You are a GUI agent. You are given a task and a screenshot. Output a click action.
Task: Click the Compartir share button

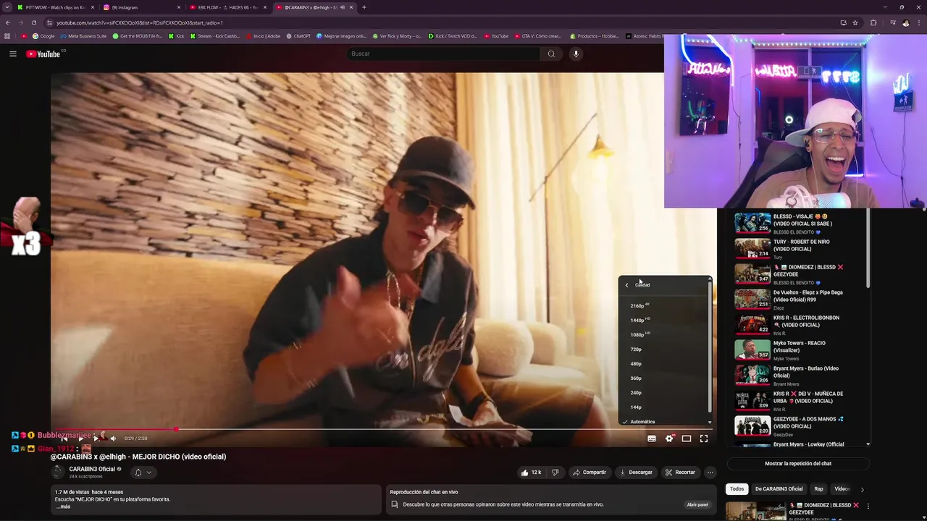click(x=589, y=473)
